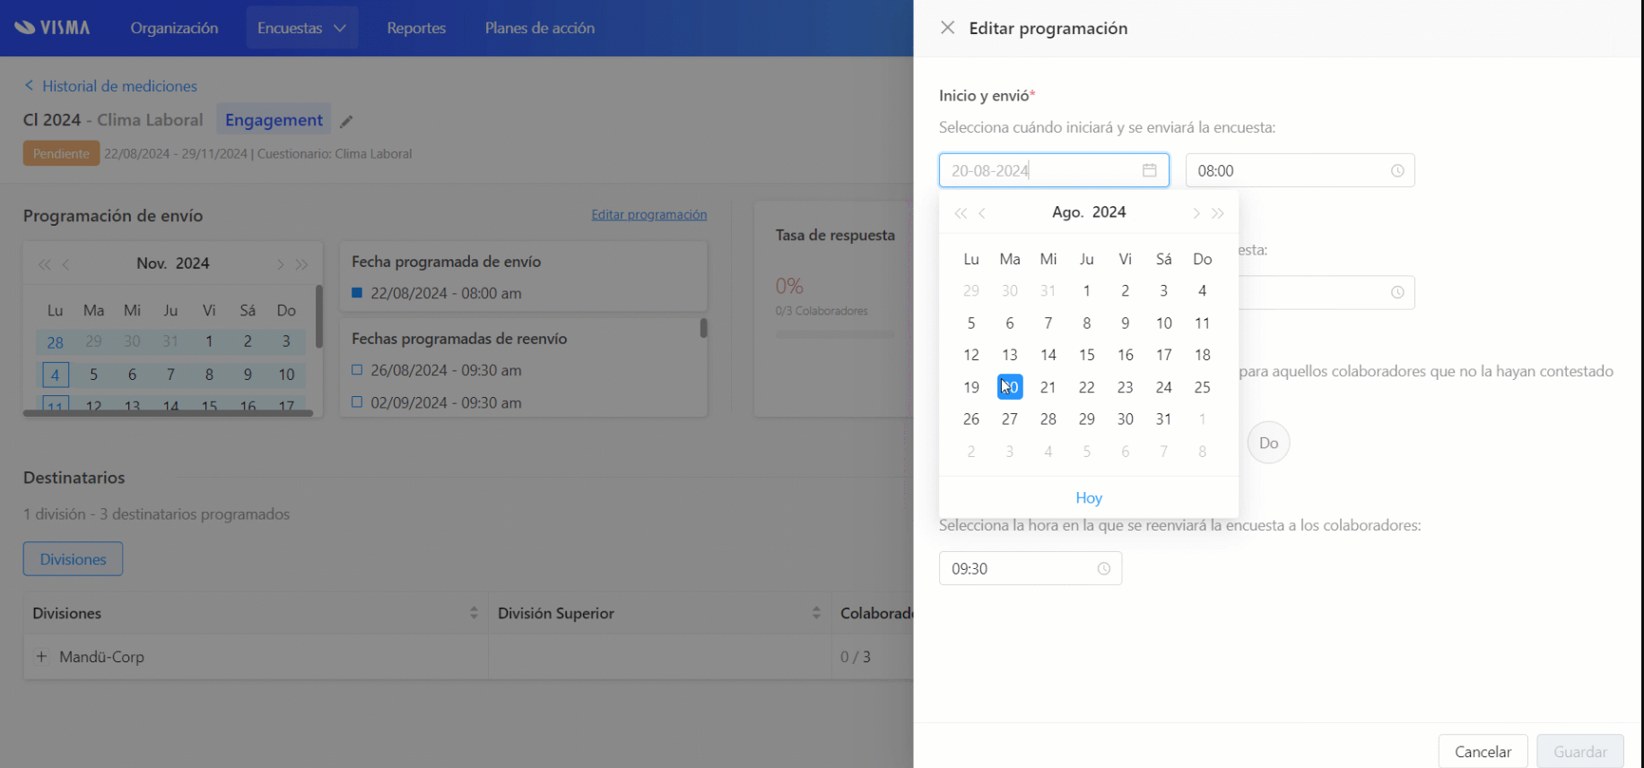This screenshot has height=768, width=1644.
Task: Go to next year in Ago. 2024 date picker
Action: click(1218, 213)
